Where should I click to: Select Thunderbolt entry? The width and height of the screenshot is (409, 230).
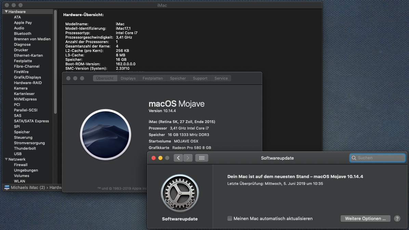(25, 148)
